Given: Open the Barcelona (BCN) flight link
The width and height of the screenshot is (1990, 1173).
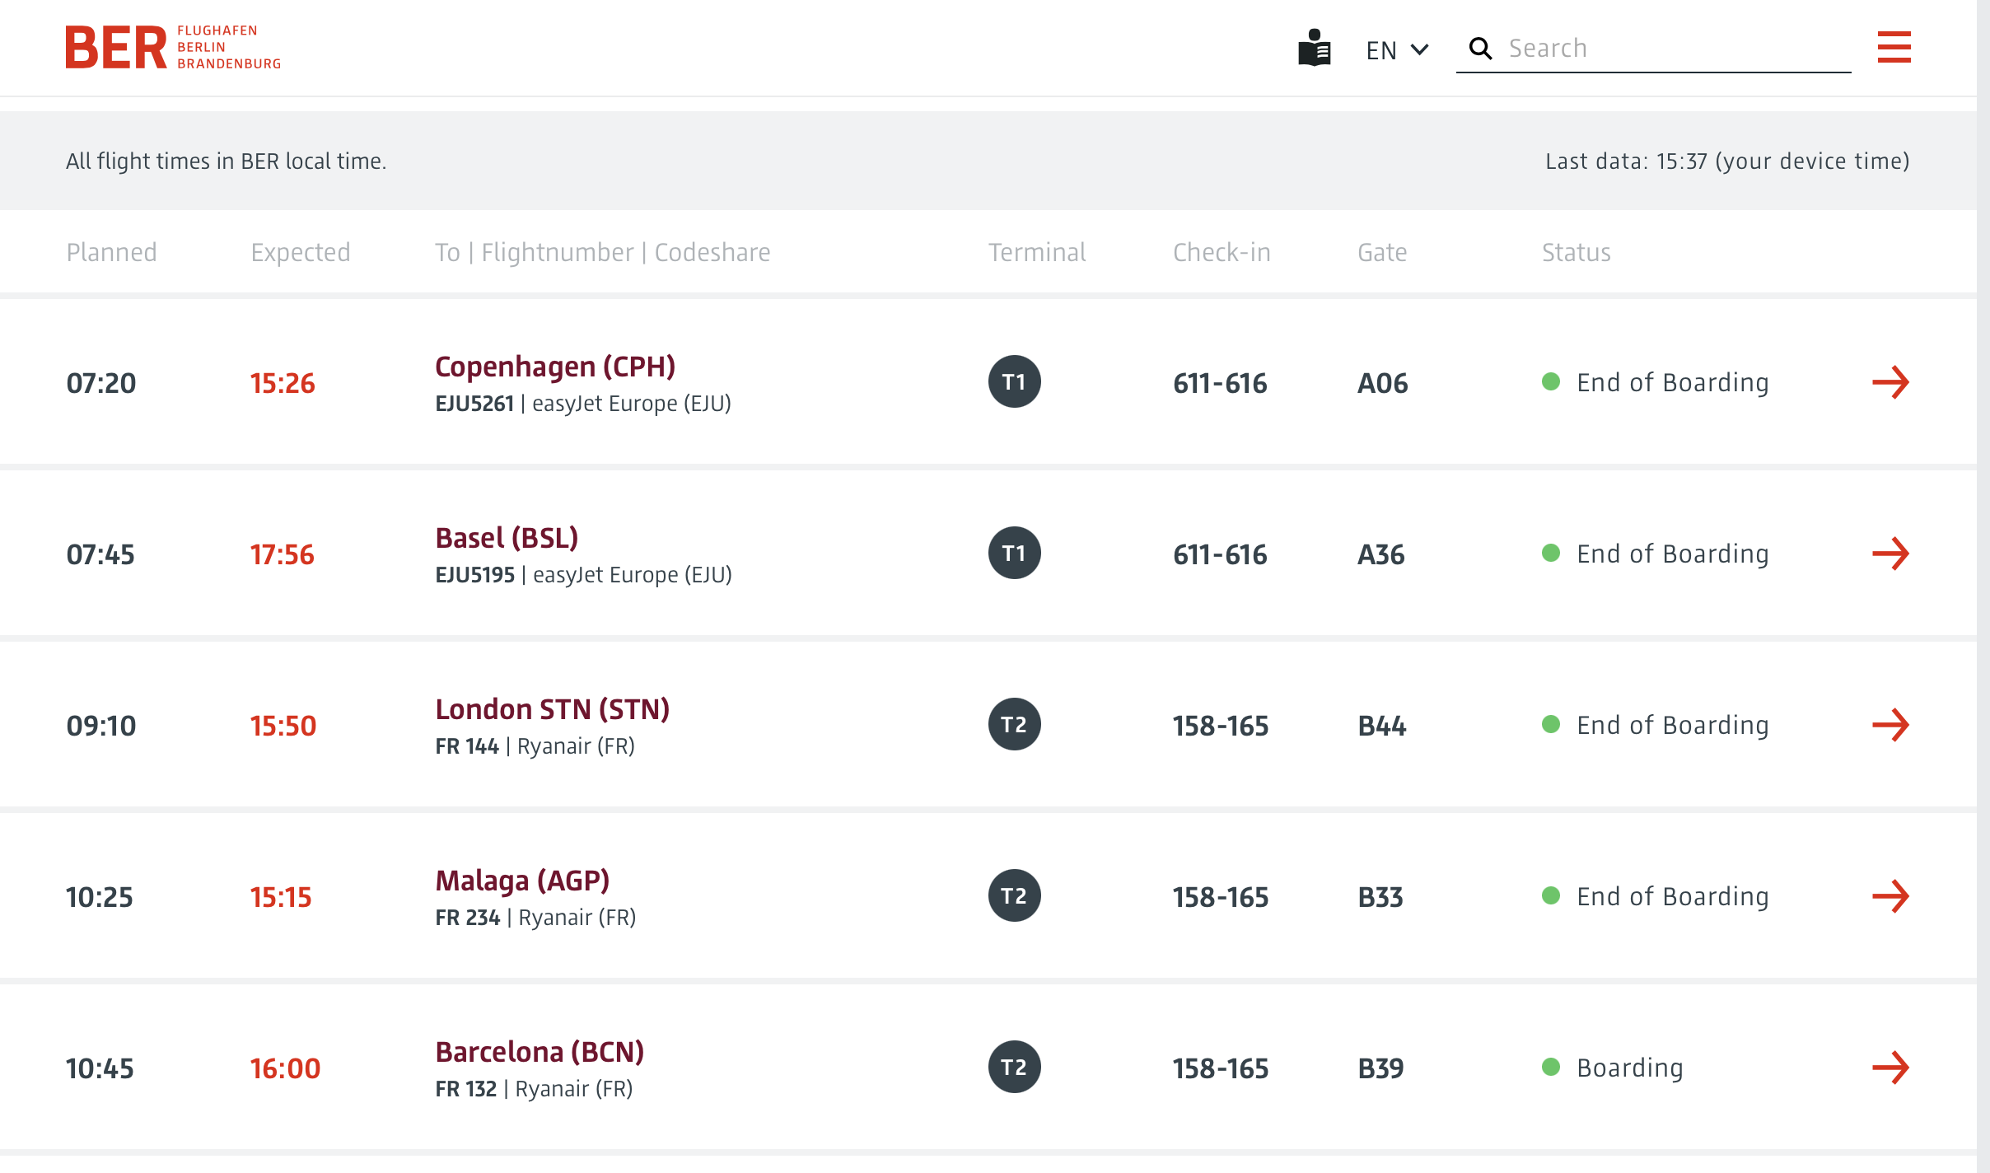Looking at the screenshot, I should (x=540, y=1052).
